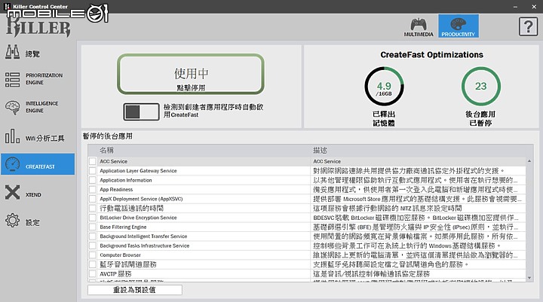Check the AVCTP 服務 checkbox
The width and height of the screenshot is (543, 302).
(x=93, y=273)
